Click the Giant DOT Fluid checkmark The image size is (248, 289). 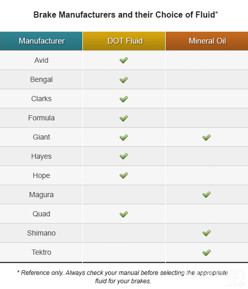coord(124,137)
